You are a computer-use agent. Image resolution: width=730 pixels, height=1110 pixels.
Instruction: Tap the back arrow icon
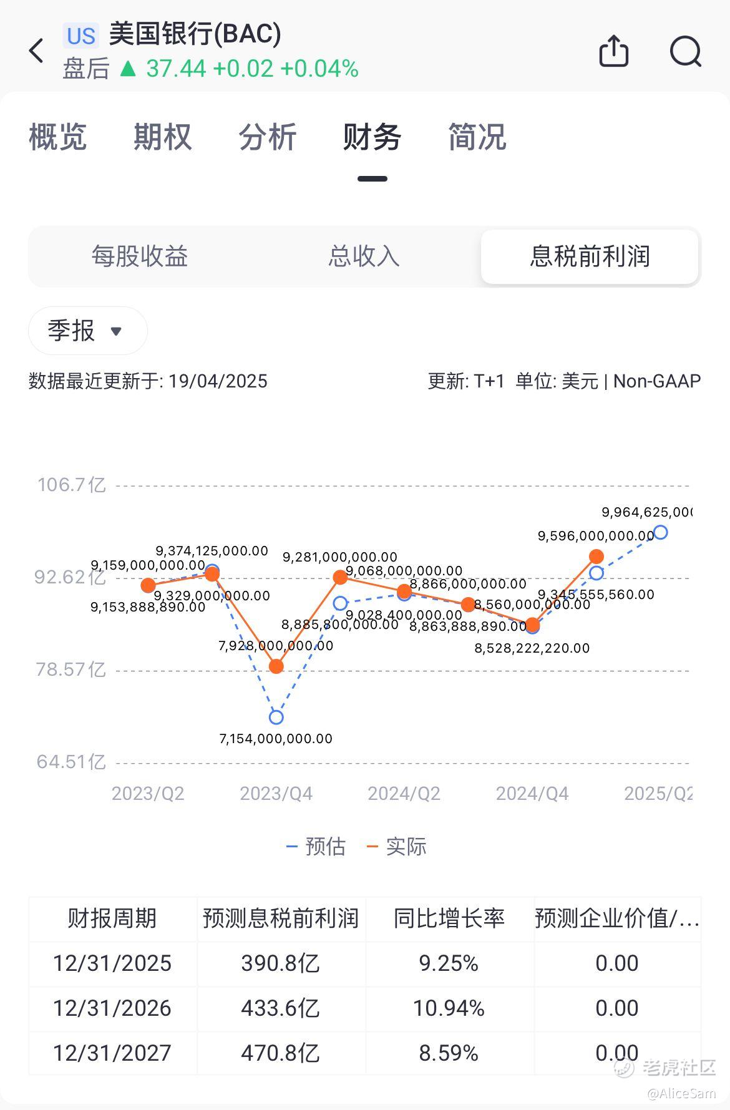tap(37, 51)
